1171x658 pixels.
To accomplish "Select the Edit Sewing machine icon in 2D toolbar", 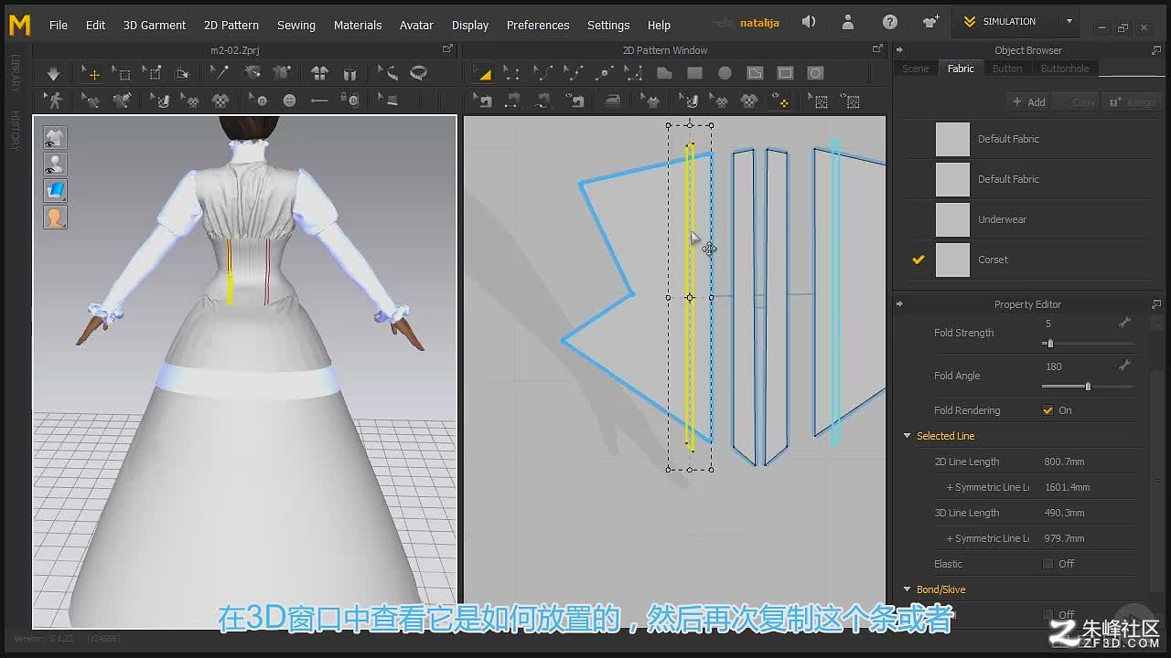I will [482, 101].
